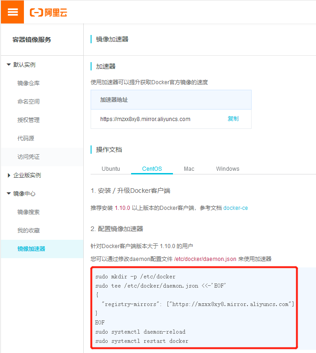316x353 pixels.
Task: Collapse the 镜像中心 section arrow
Action: click(x=9, y=193)
